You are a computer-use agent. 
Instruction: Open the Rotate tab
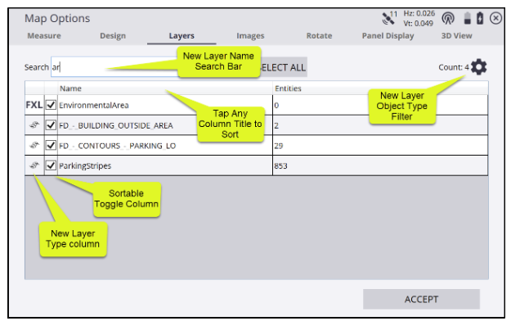click(x=319, y=35)
